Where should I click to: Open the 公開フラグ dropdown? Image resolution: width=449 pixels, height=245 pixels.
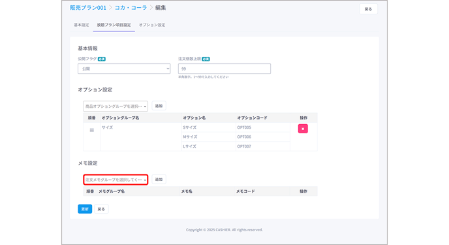point(124,69)
